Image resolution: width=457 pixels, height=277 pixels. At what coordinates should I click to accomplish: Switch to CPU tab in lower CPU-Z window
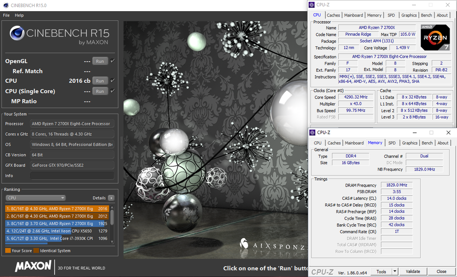[x=318, y=143]
